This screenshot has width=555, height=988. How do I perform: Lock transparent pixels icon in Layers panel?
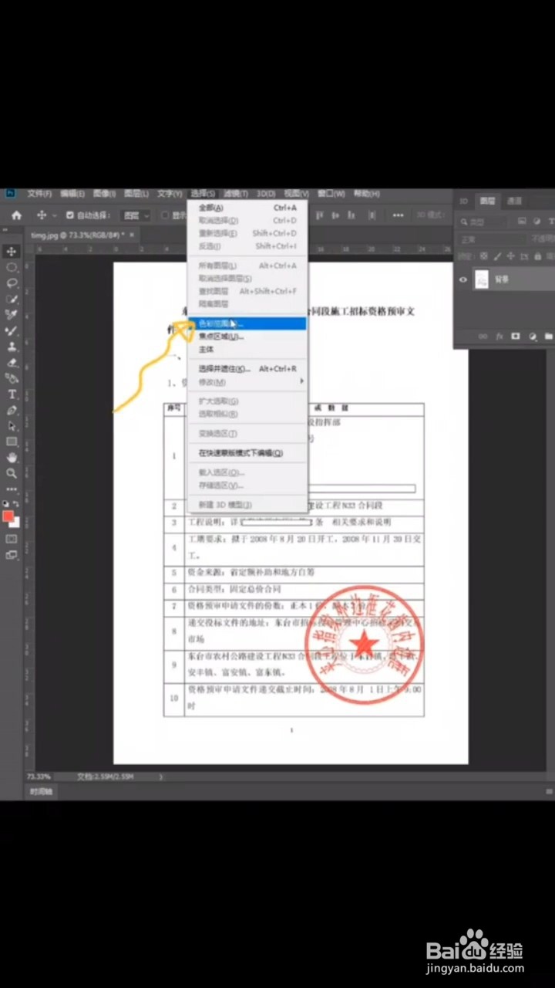[x=484, y=256]
